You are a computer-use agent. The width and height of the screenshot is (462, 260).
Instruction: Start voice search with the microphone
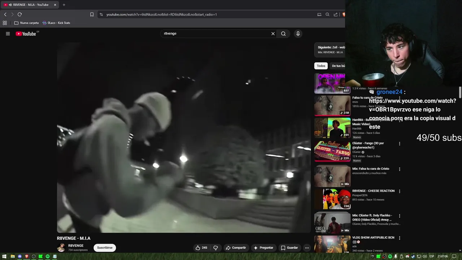coord(298,34)
